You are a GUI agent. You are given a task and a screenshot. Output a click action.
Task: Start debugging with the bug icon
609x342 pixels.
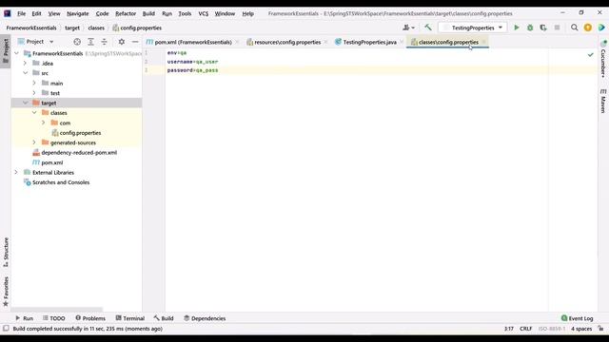530,28
